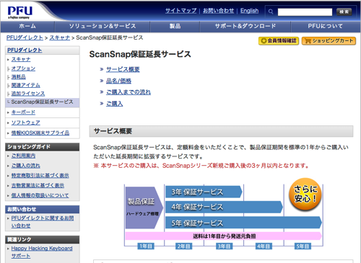This screenshot has width=361, height=263.
Task: Select スキャナ in the sidebar
Action: pyautogui.click(x=21, y=59)
